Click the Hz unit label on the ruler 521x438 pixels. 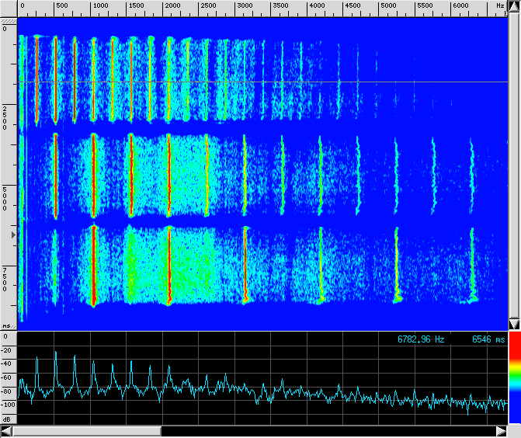pyautogui.click(x=499, y=5)
